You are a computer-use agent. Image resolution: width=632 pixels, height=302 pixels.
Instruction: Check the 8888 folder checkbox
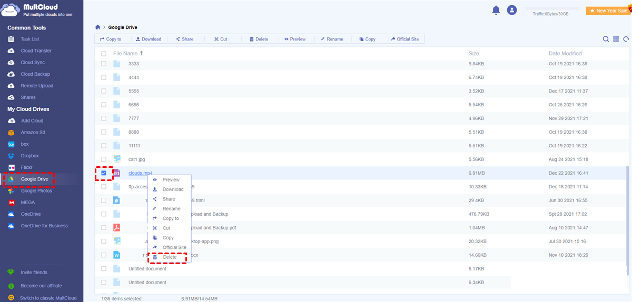click(104, 132)
